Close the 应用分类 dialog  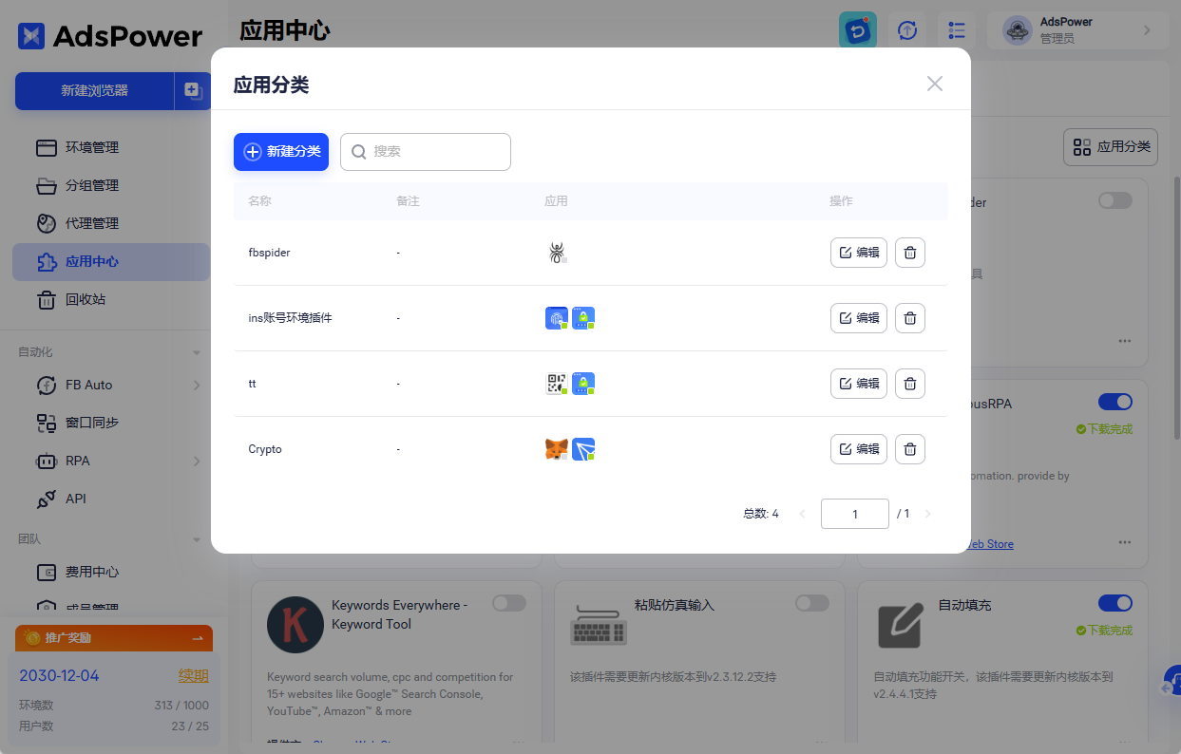click(935, 84)
